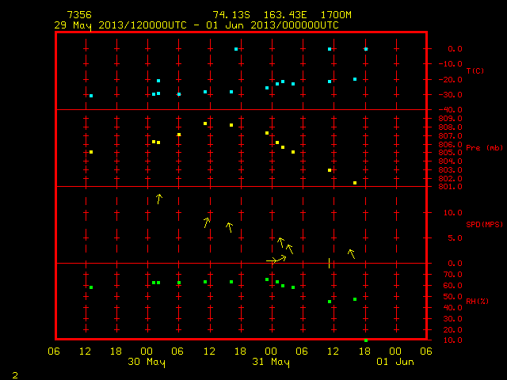Click the 74.13S latitude text in header

click(231, 15)
